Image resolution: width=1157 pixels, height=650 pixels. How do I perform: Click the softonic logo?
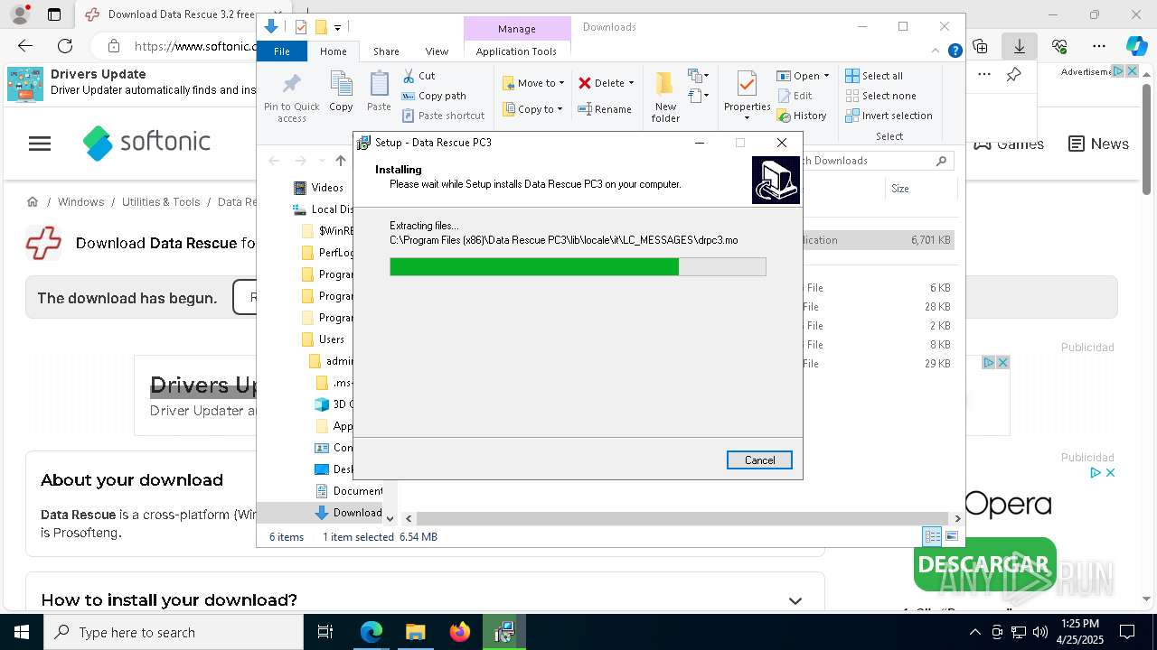[x=146, y=143]
